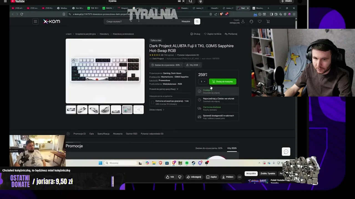The width and height of the screenshot is (355, 199).
Task: Select the YouTube Wszystkie filter chip
Action: tap(251, 174)
